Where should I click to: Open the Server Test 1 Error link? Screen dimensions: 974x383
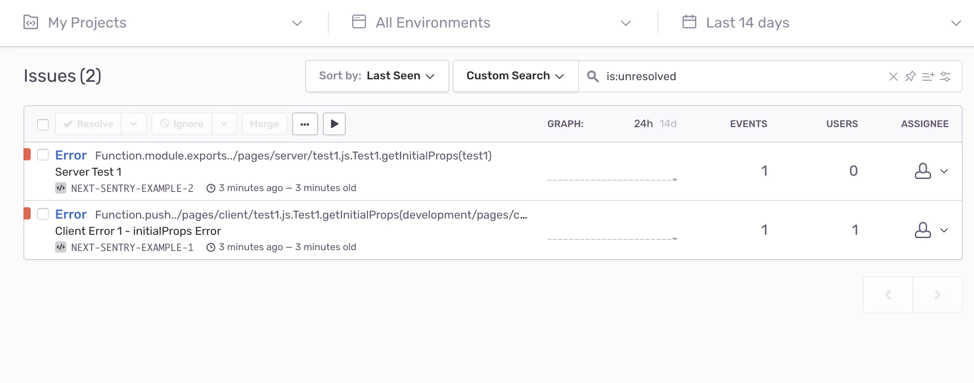(71, 155)
